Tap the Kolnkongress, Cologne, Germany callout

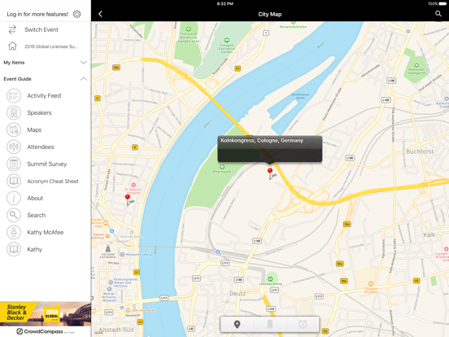point(270,149)
